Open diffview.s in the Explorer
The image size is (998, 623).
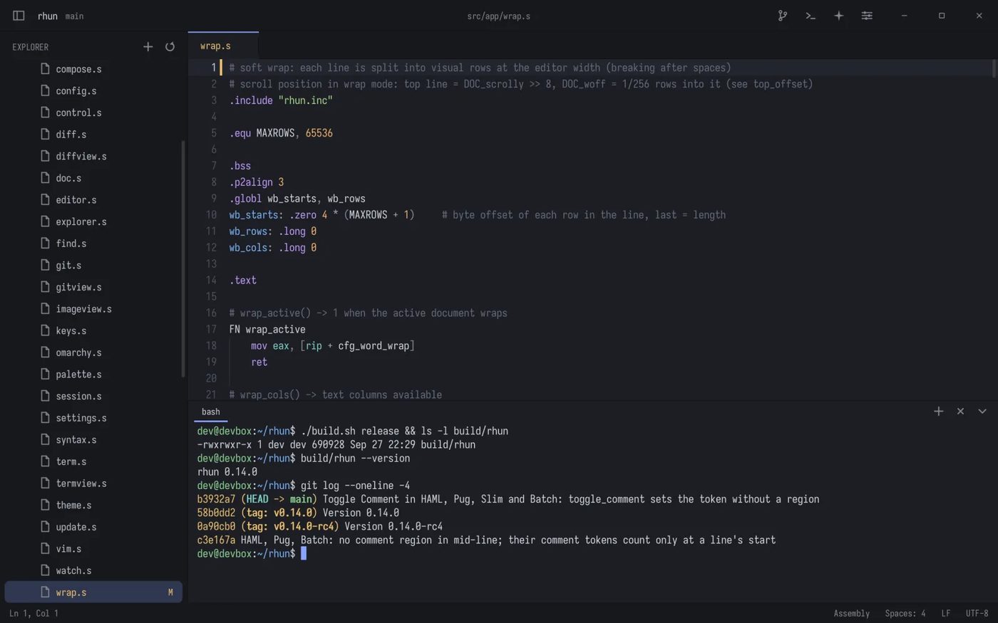coord(93,156)
